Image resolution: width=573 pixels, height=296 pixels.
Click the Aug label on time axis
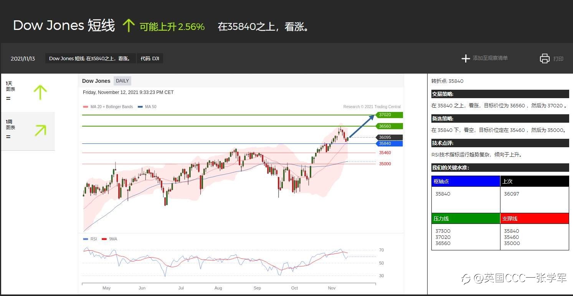click(218, 288)
